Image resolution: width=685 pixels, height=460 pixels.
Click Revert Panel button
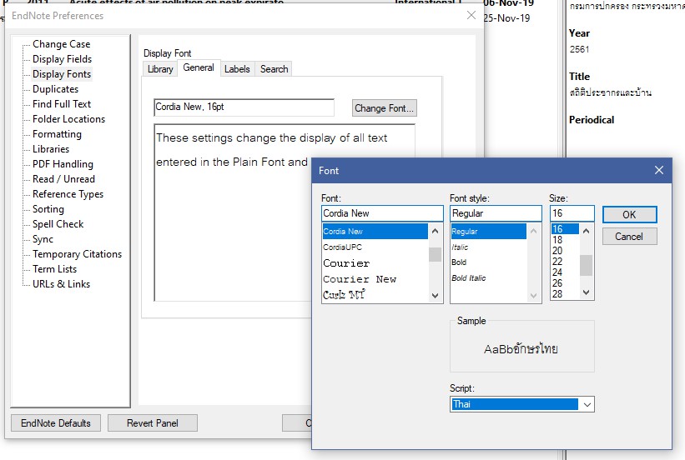coord(153,422)
